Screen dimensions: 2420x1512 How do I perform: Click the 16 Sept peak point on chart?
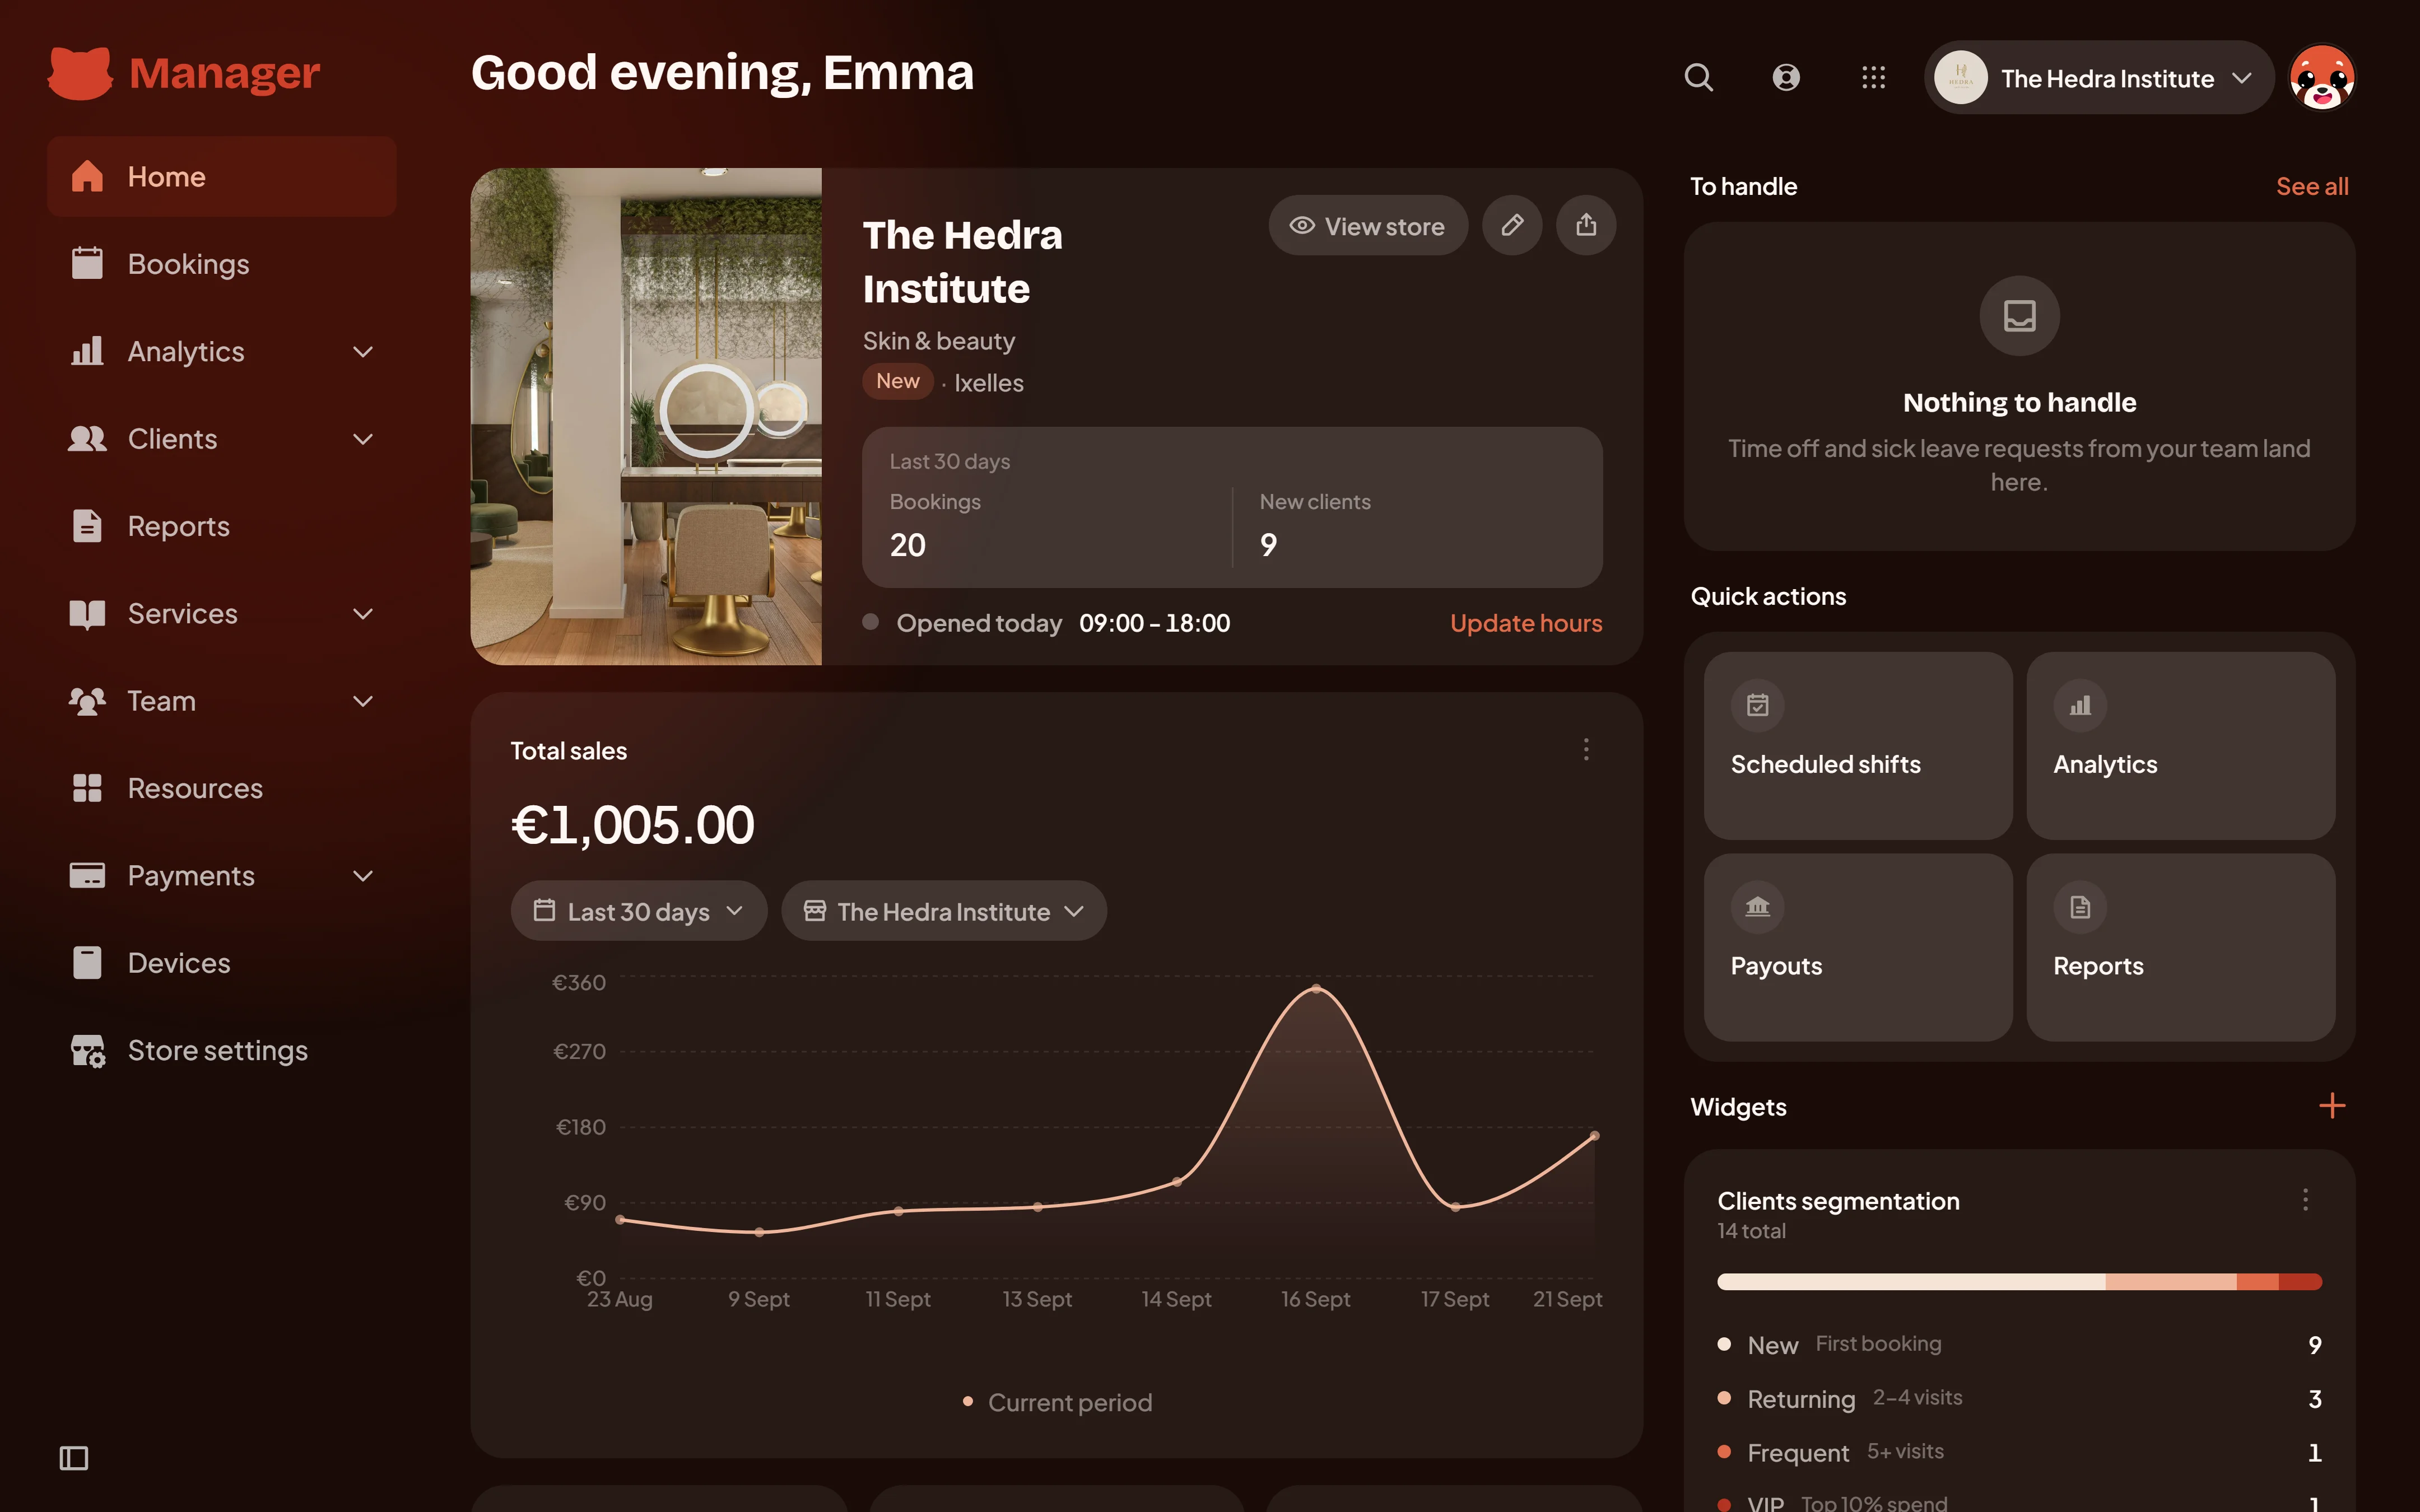tap(1316, 988)
